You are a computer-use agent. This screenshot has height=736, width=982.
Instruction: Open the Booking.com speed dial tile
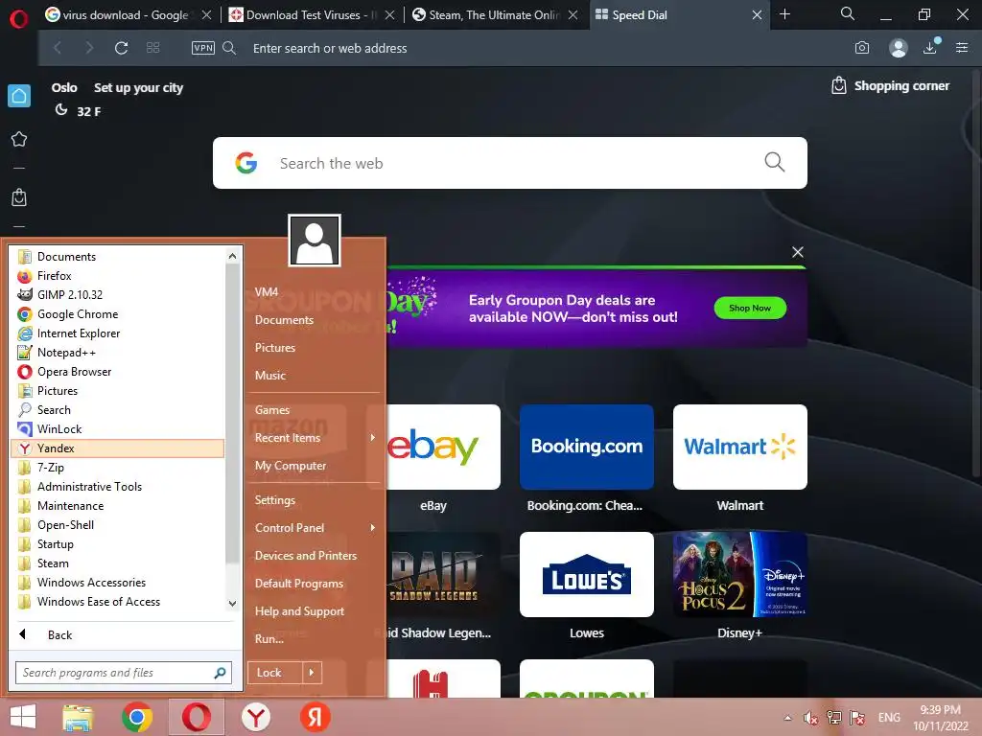tap(587, 447)
